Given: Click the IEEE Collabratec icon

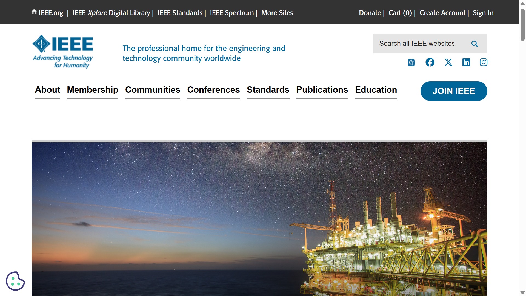Looking at the screenshot, I should point(411,62).
